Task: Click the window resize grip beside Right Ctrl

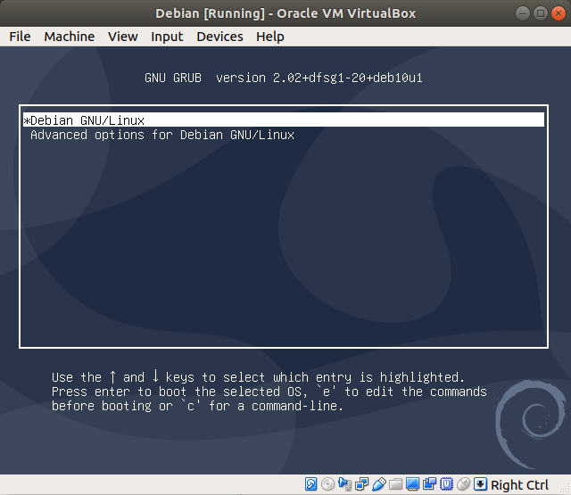Action: 567,490
